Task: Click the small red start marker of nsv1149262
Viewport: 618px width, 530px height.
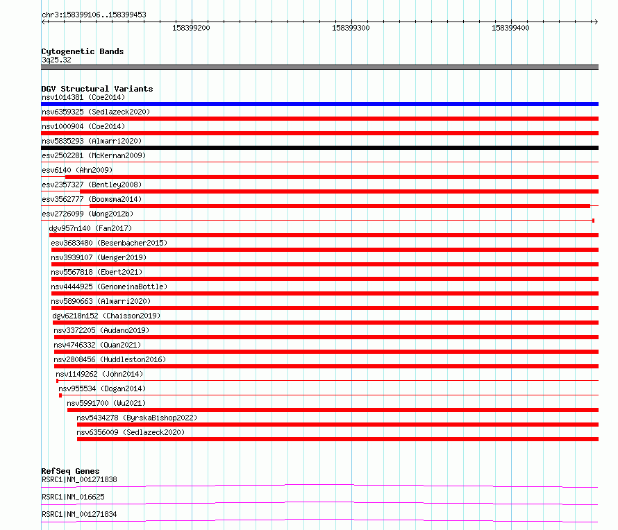Action: click(58, 381)
